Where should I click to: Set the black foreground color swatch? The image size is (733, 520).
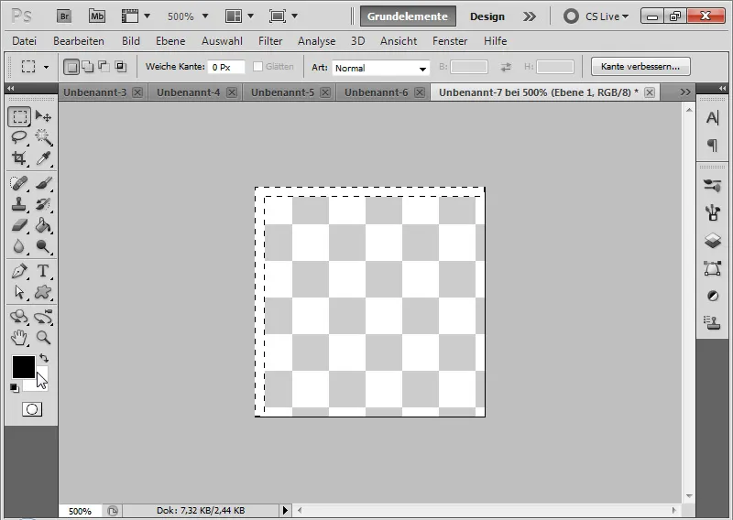click(24, 367)
